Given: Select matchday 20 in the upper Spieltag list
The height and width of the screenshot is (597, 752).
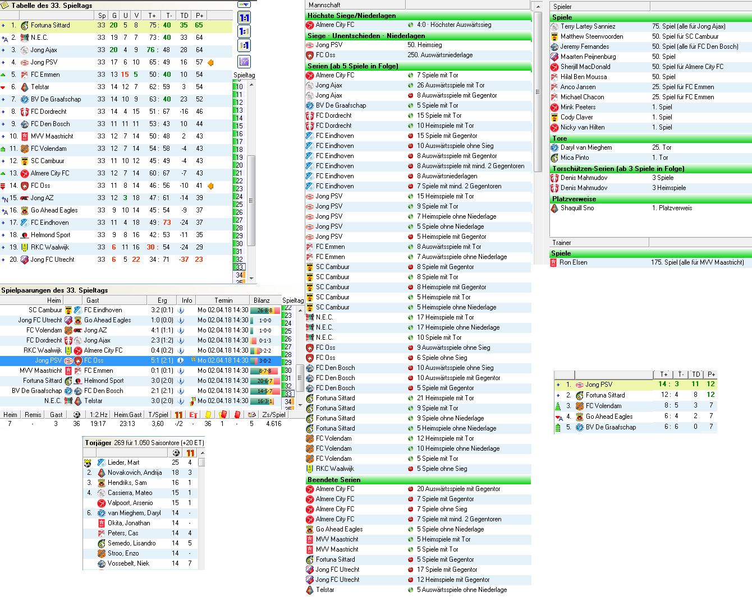Looking at the screenshot, I should coord(240,165).
